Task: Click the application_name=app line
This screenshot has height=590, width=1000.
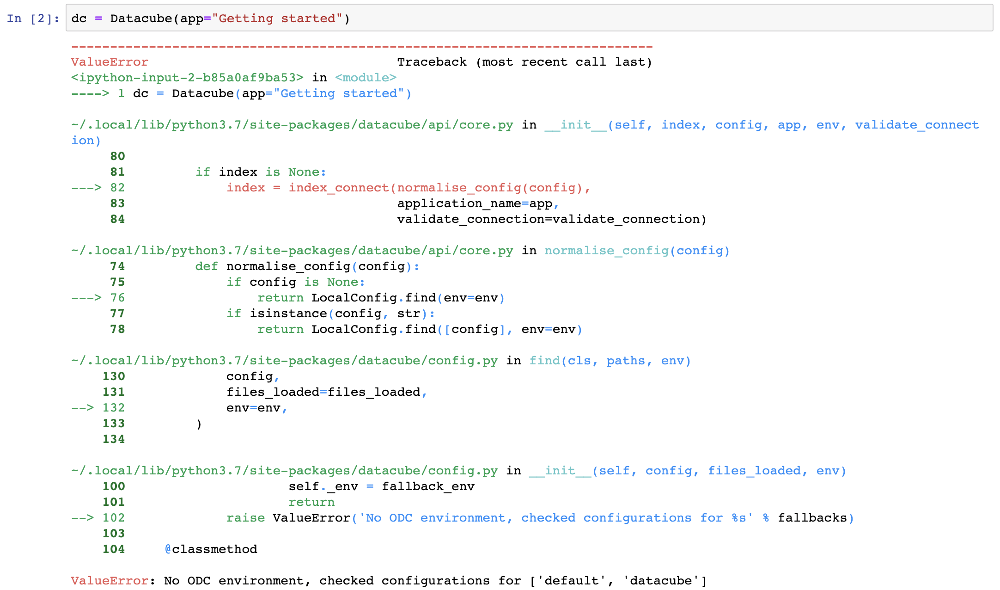Action: [x=477, y=203]
